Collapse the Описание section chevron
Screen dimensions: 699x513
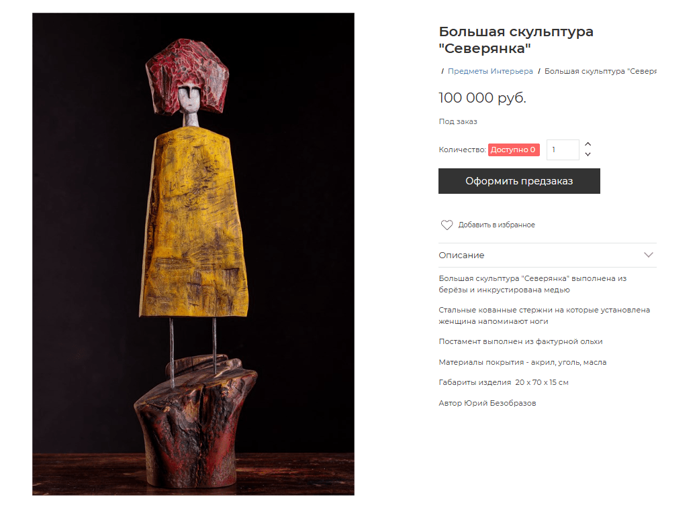(648, 255)
